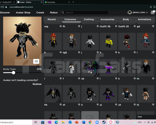This screenshot has height=125, width=156.
Task: Select the tgfj costume thumbnail
Action: pos(71,41)
